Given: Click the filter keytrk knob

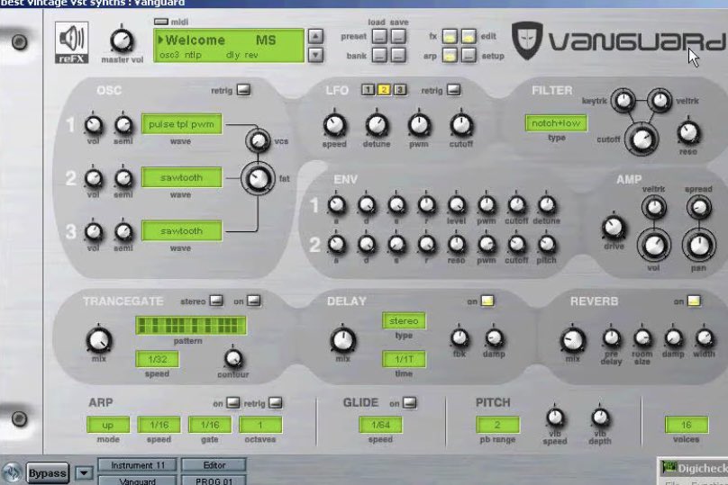Looking at the screenshot, I should (x=623, y=100).
